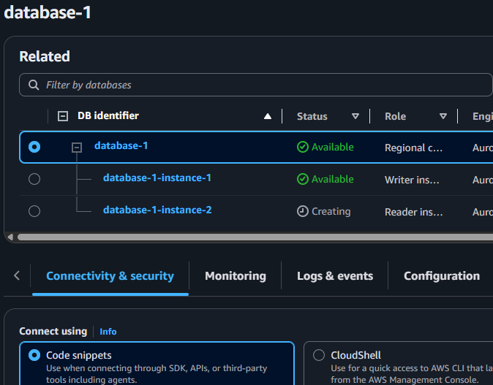Choose the Code snippets connect option

[x=34, y=355]
